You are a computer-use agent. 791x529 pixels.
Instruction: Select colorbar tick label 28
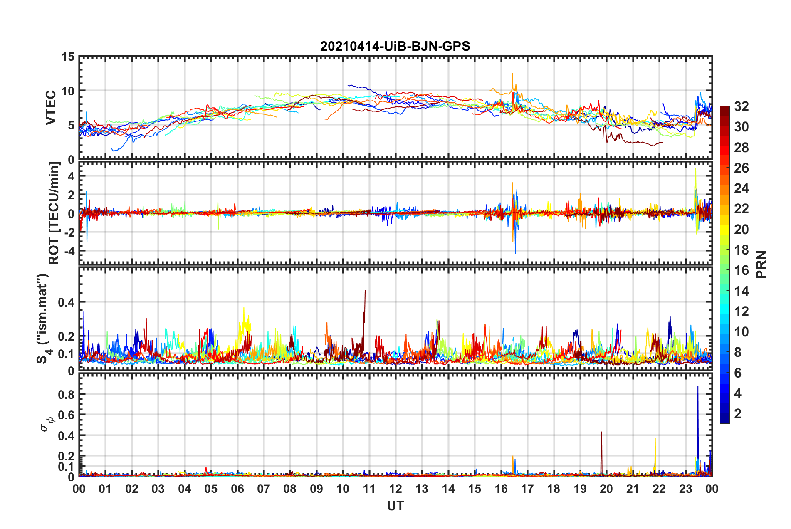[x=741, y=148]
